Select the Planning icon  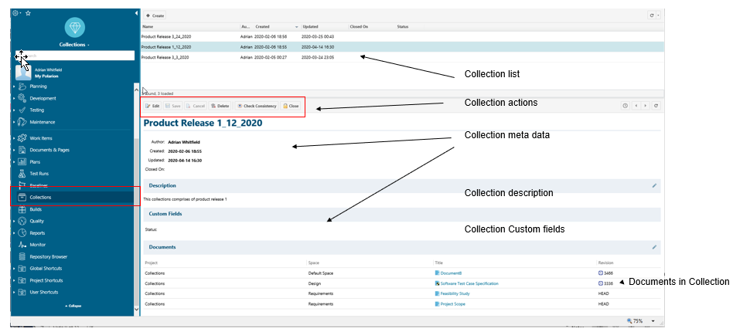click(x=22, y=86)
